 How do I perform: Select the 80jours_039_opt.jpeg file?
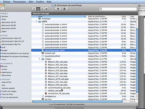point(58,85)
